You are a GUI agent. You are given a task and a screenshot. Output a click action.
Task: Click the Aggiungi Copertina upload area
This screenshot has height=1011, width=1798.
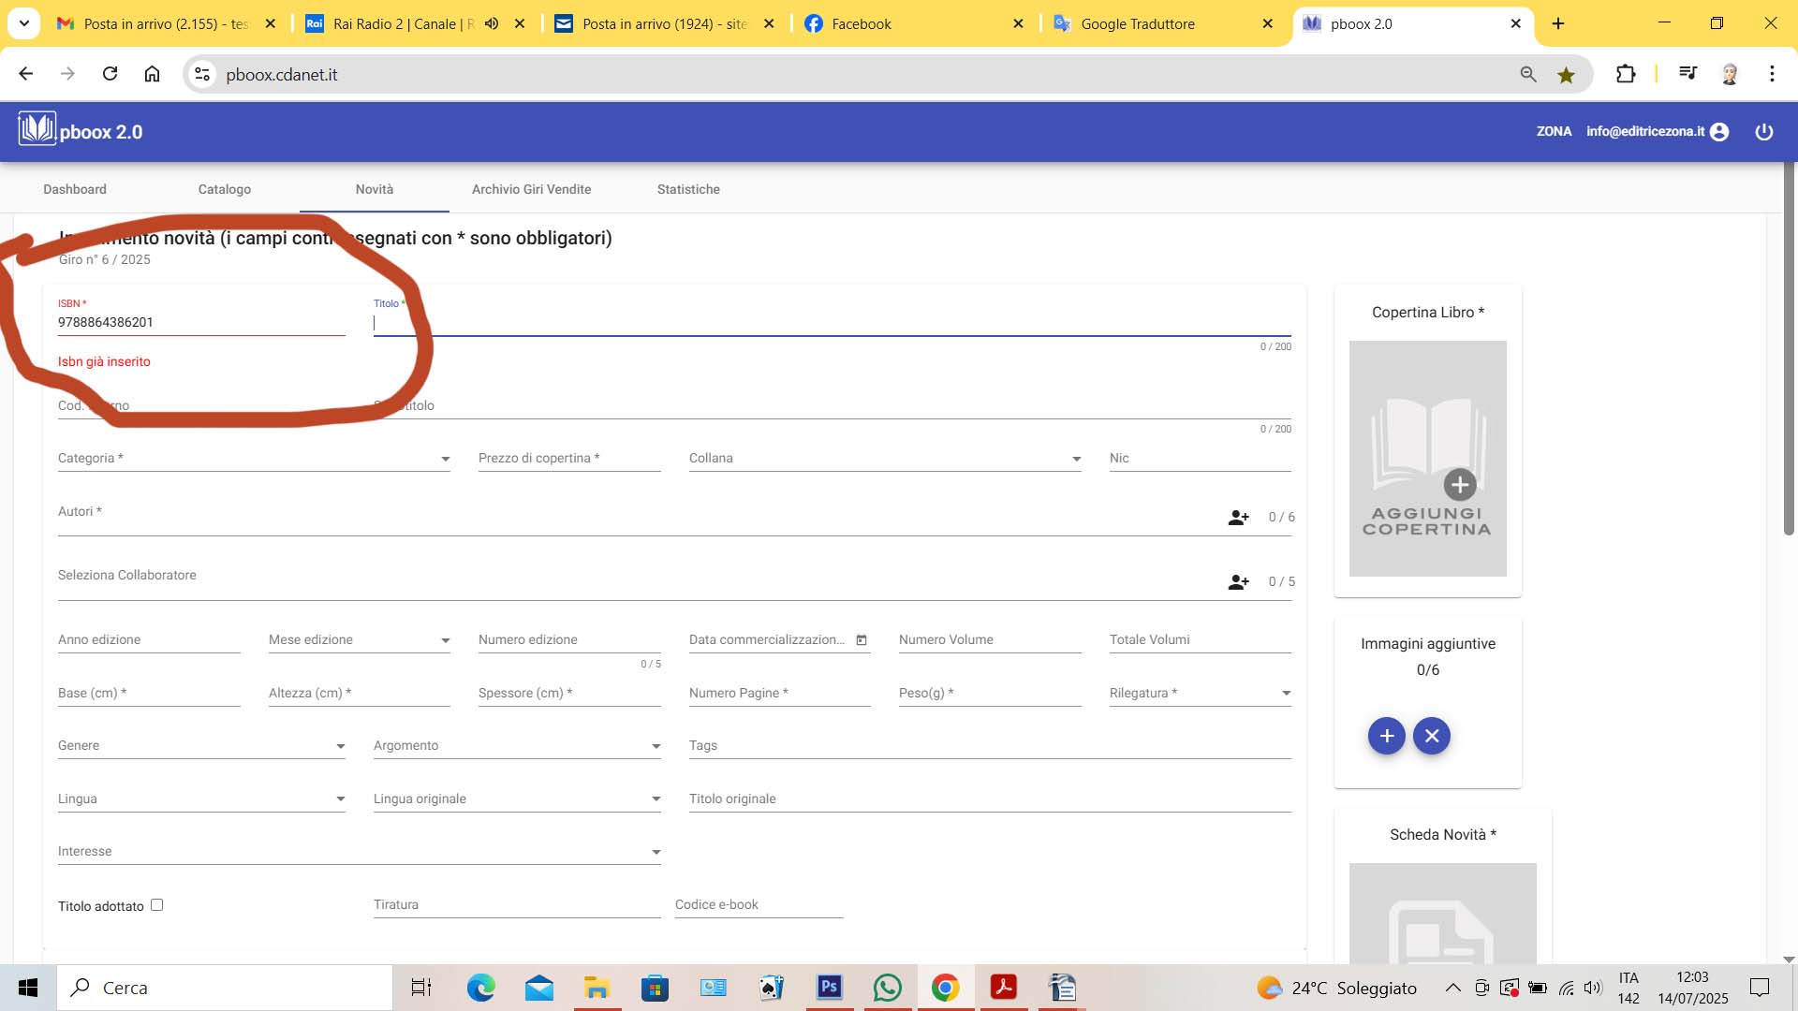1427,459
